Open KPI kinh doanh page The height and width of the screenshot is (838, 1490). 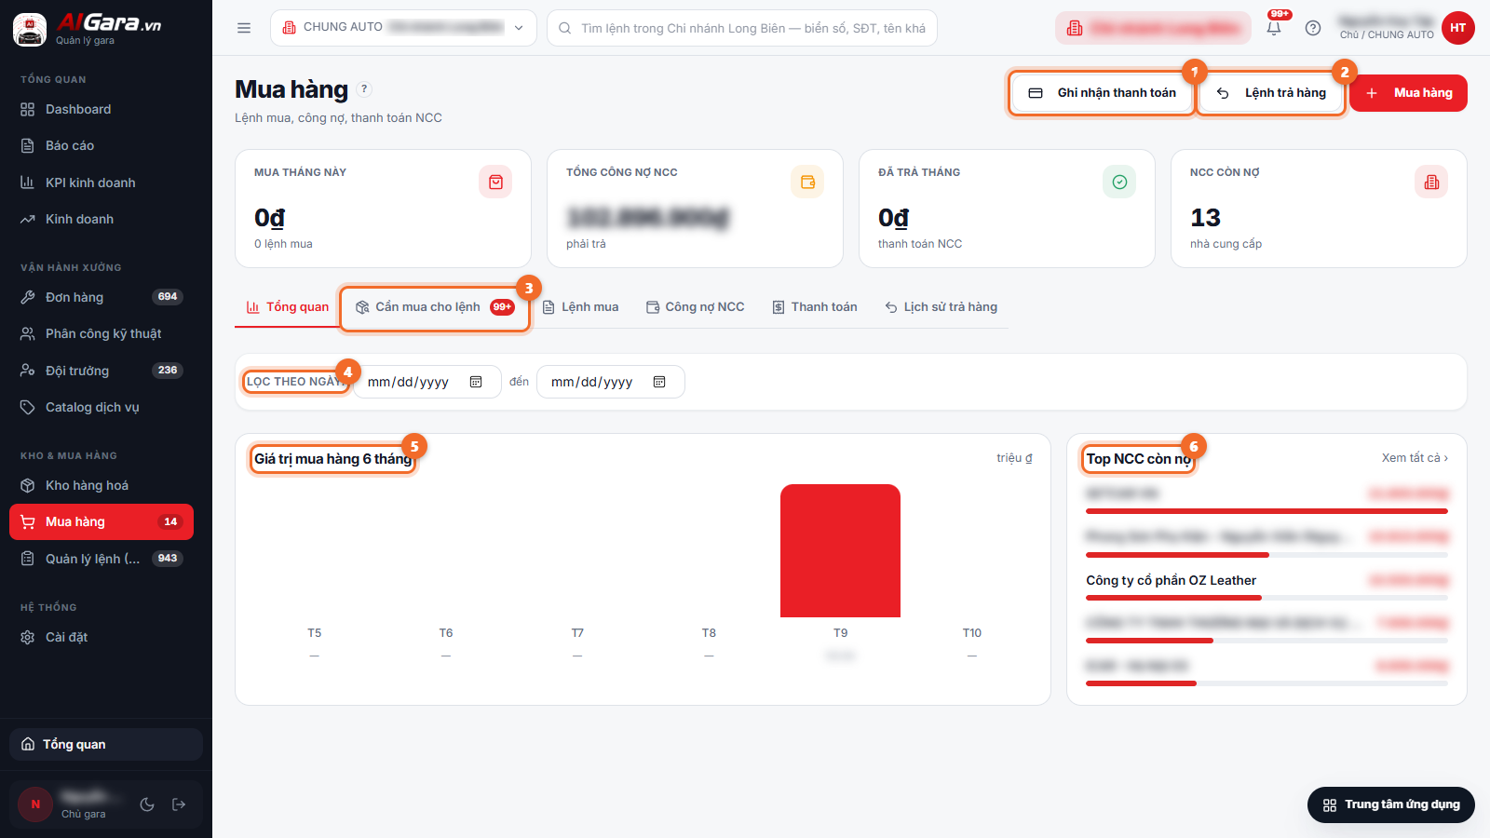(x=102, y=182)
